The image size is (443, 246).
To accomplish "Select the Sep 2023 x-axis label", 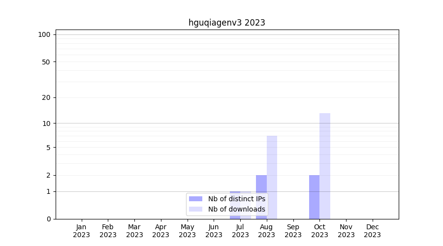I will coord(293,231).
